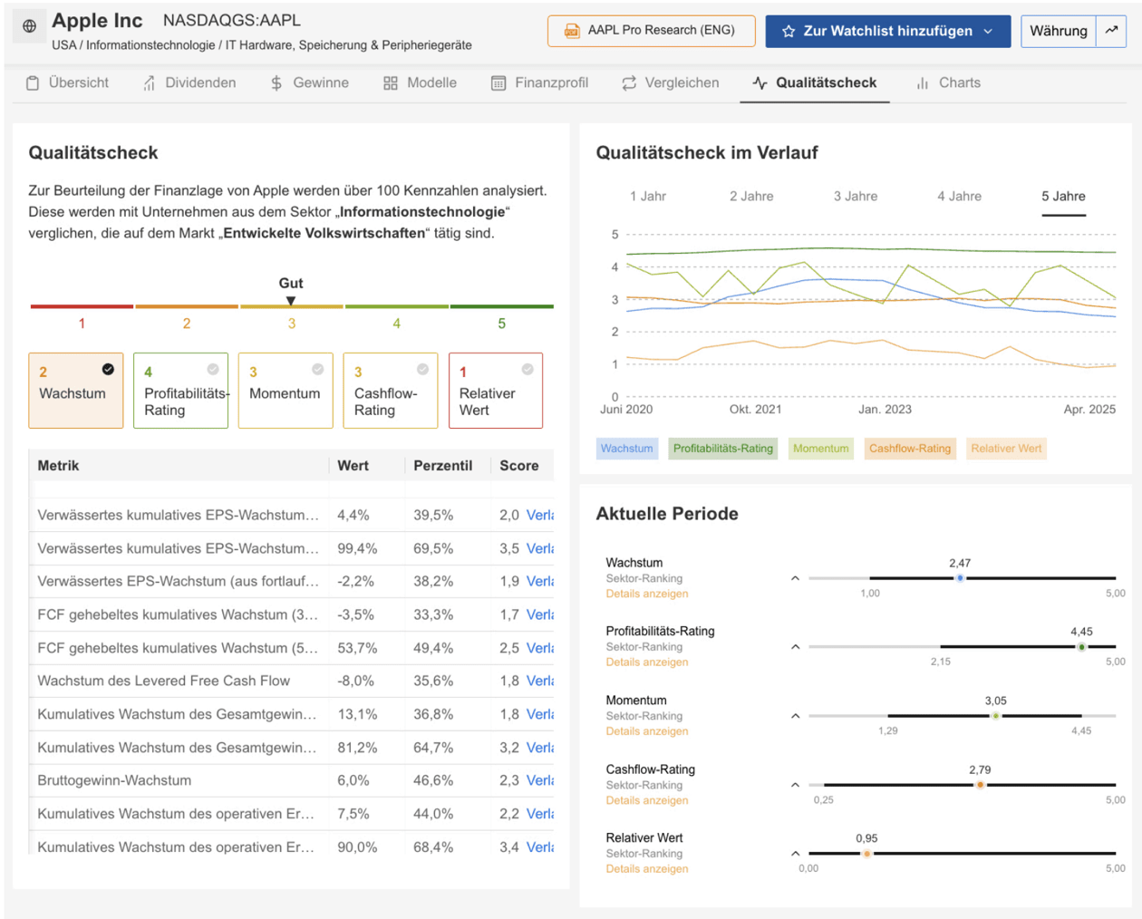Click the grid icon of the Modelle tab
1142x919 pixels.
coord(391,83)
